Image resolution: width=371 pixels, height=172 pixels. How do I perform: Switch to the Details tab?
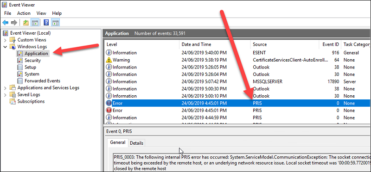tap(136, 143)
